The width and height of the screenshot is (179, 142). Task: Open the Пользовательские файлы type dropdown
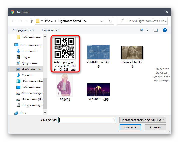coord(143,120)
